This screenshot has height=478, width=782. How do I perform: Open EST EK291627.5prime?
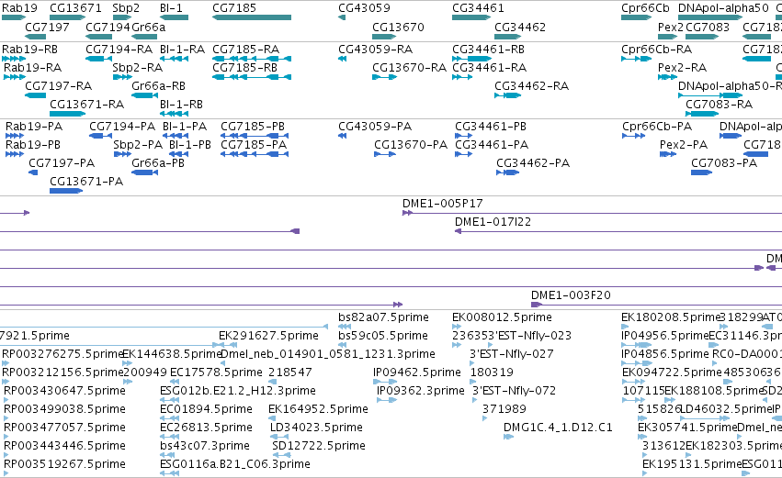268,336
